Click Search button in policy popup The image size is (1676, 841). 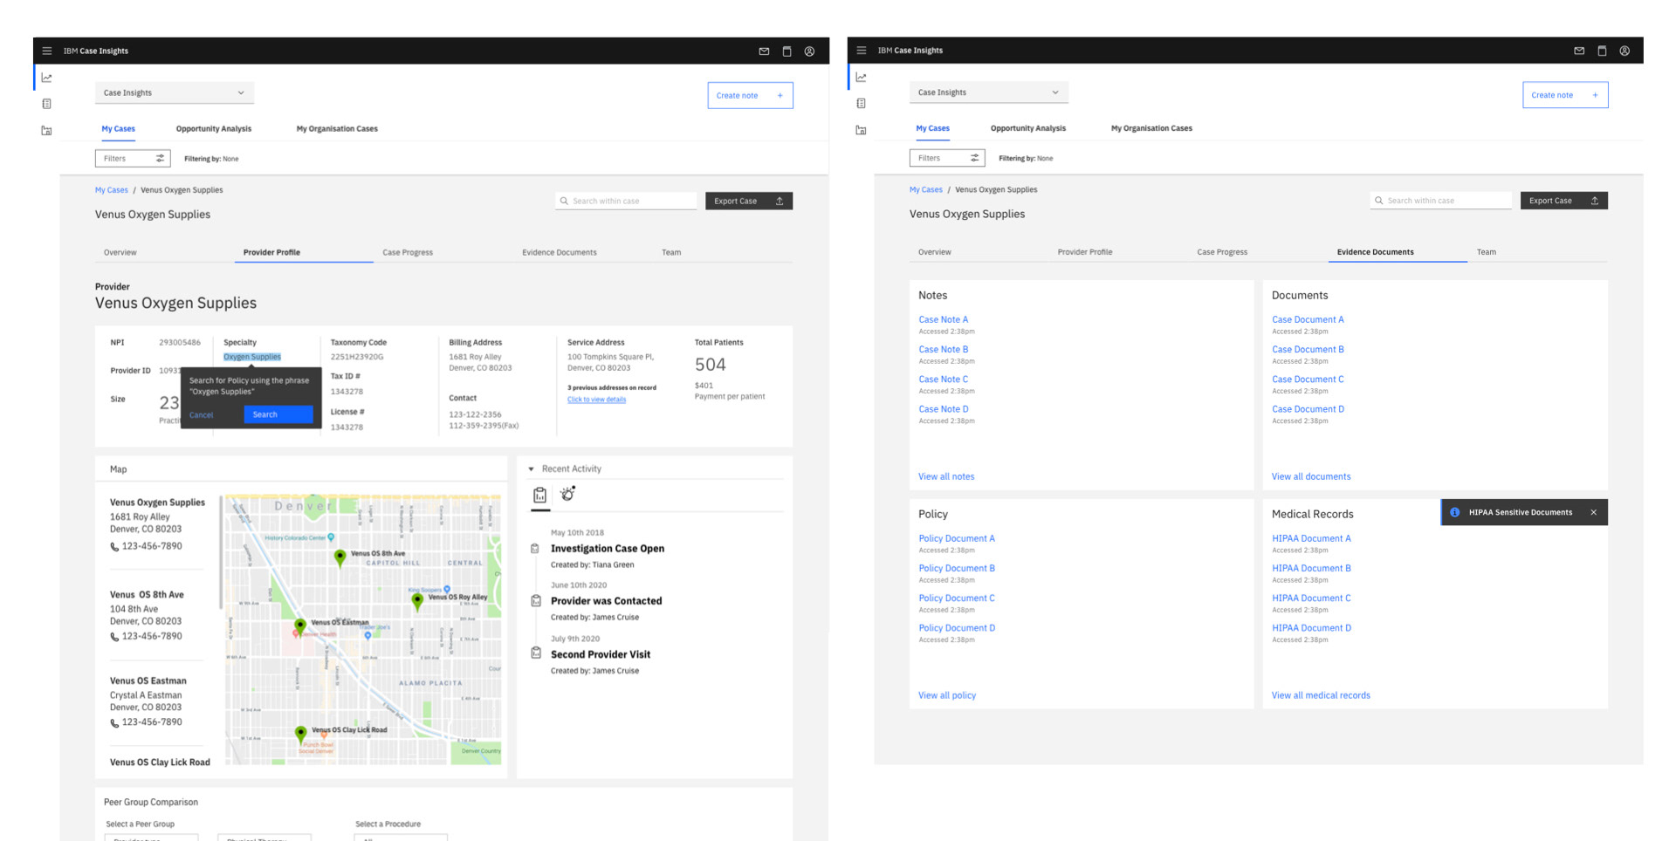point(278,415)
